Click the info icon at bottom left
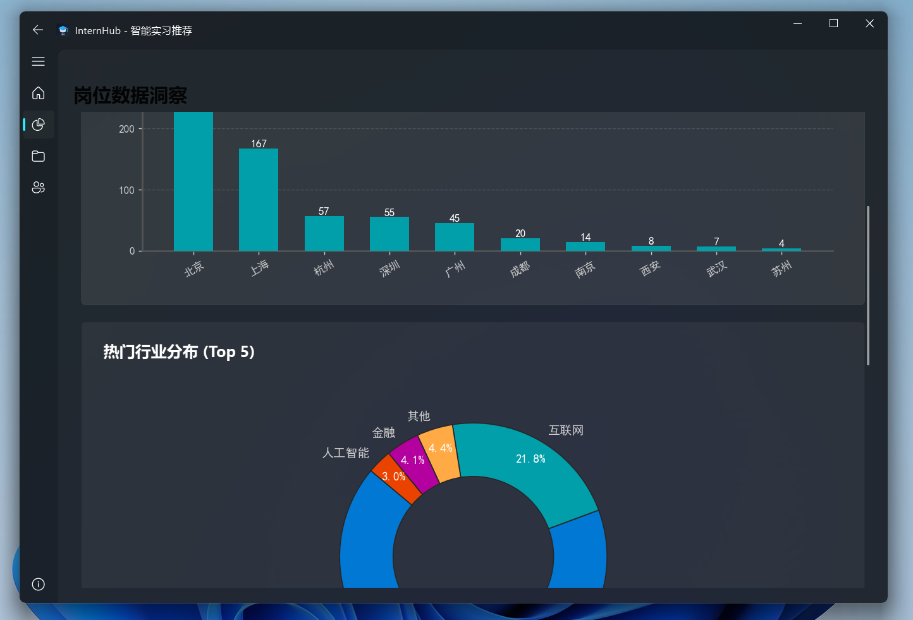 (38, 585)
